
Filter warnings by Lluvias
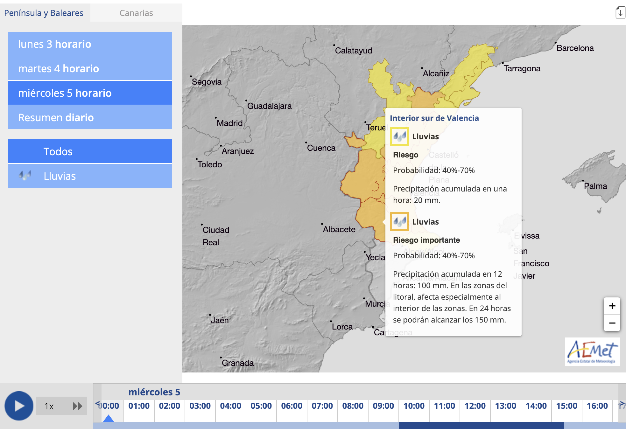(90, 176)
